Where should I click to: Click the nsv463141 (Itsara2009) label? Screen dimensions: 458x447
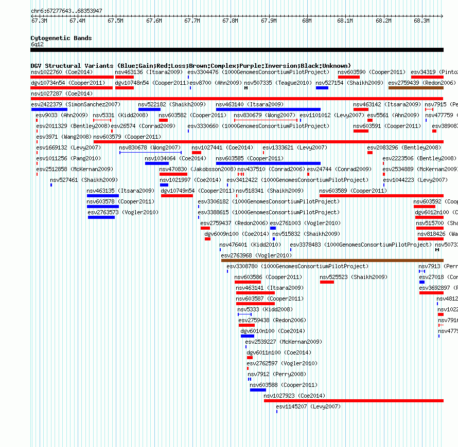pyautogui.click(x=270, y=288)
